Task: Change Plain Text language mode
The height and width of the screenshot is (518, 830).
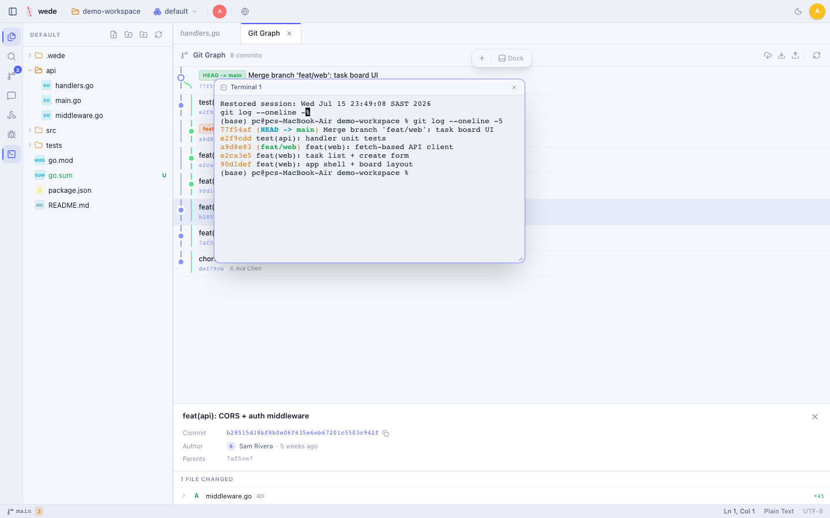Action: point(779,511)
